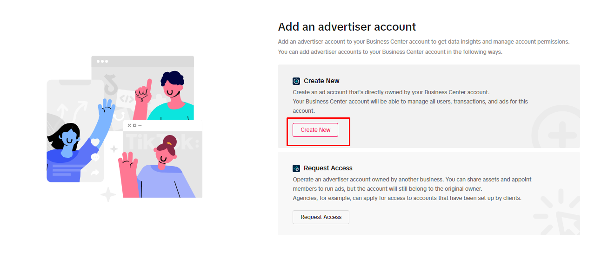Image resolution: width=608 pixels, height=258 pixels.
Task: Select the Add an advertiser account heading
Action: coord(347,26)
